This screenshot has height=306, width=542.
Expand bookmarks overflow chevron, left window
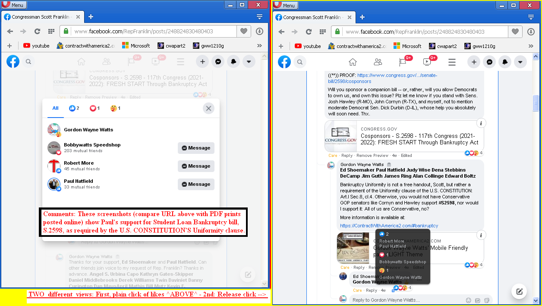click(x=259, y=46)
